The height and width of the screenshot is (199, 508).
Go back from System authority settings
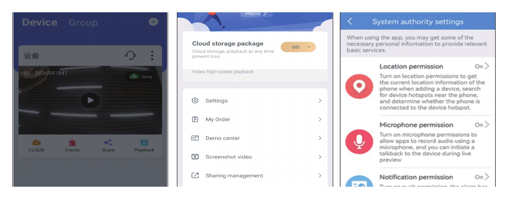[x=350, y=22]
